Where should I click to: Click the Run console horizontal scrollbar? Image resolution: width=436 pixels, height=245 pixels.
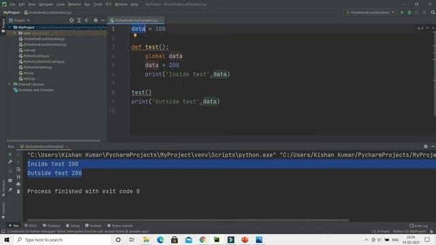coord(188,220)
